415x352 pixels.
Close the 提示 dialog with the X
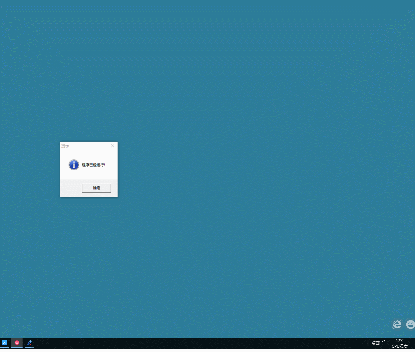[x=113, y=146]
